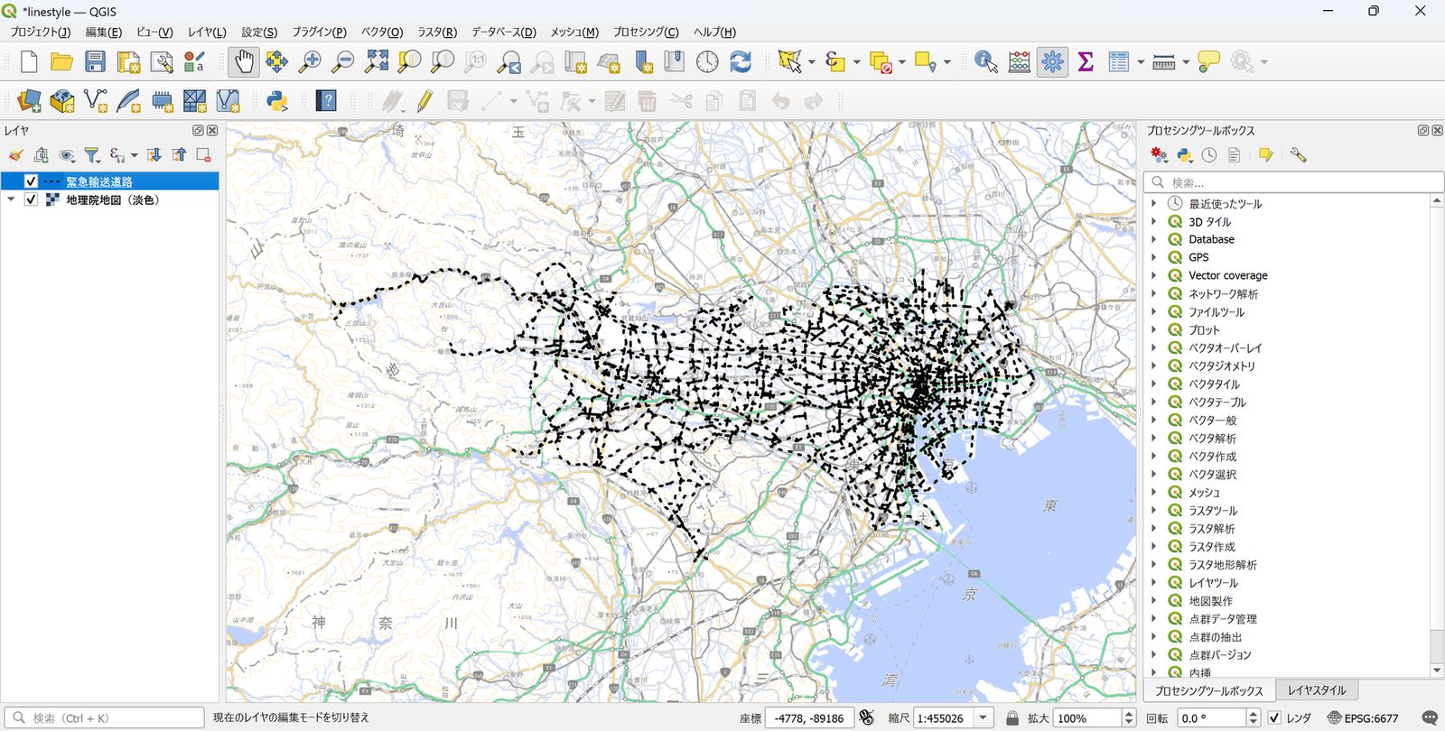Open the Identify Features tool
Viewport: 1445px width, 731px height.
986,61
